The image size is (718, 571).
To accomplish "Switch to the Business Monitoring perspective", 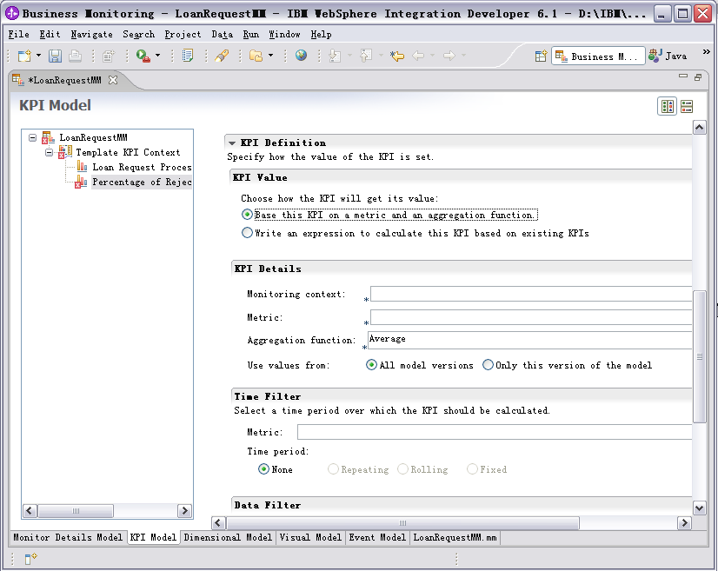I will 598,56.
